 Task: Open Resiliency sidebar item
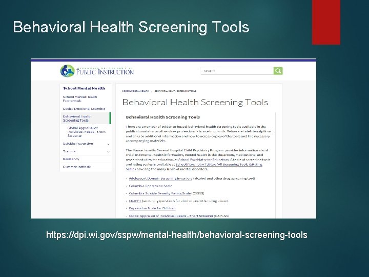tap(71, 159)
